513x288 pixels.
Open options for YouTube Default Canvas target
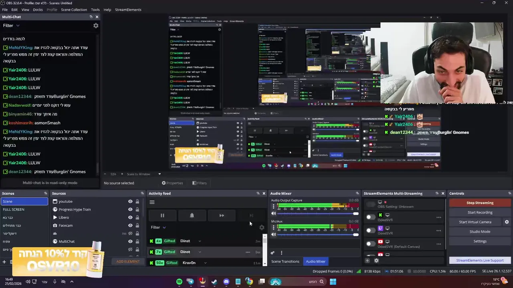coord(439,244)
